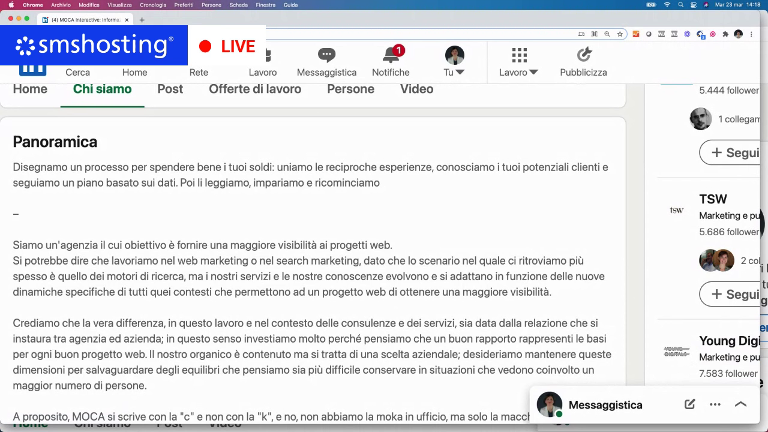Switch to the Persone tab

coord(350,89)
